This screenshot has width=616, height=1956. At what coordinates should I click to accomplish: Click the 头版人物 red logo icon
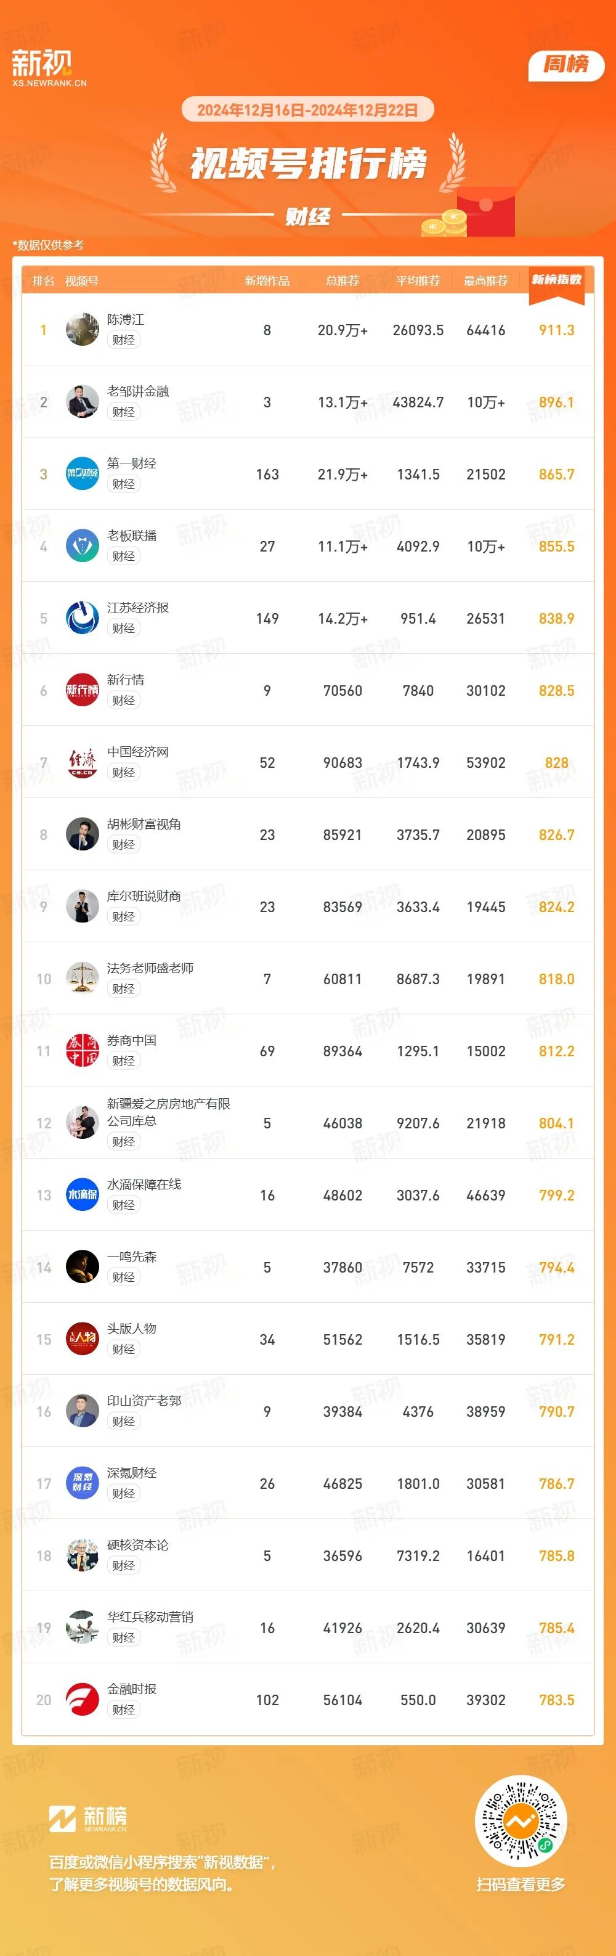click(82, 1339)
